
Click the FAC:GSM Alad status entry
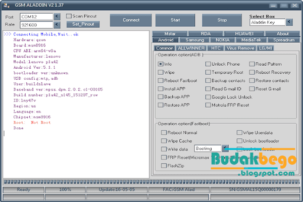click(x=179, y=190)
